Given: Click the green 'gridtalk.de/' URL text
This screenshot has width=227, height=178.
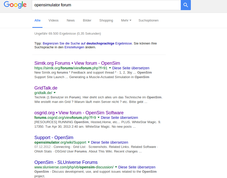Looking at the screenshot, I should coord(43,93).
